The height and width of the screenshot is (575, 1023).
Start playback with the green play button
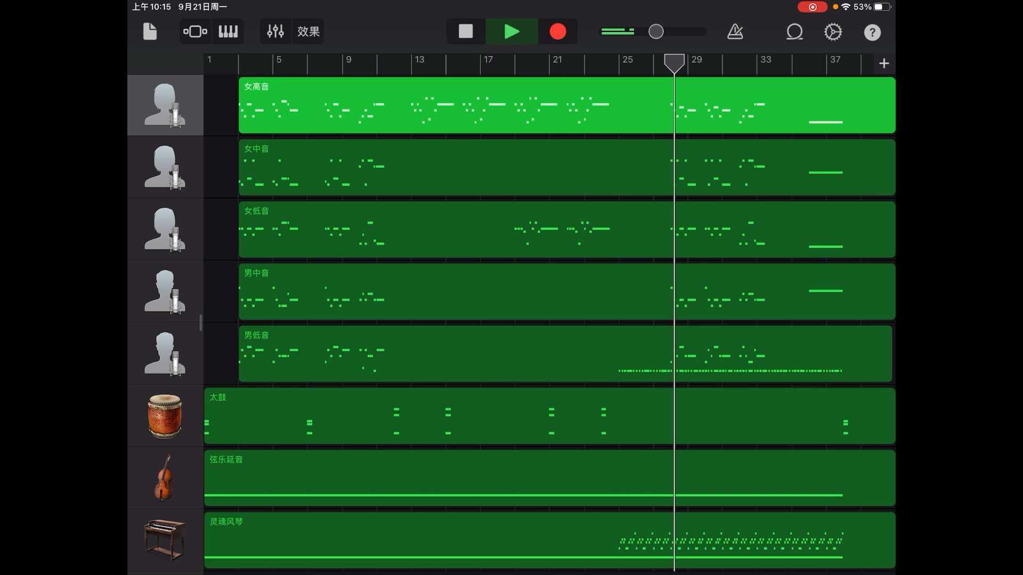(511, 31)
